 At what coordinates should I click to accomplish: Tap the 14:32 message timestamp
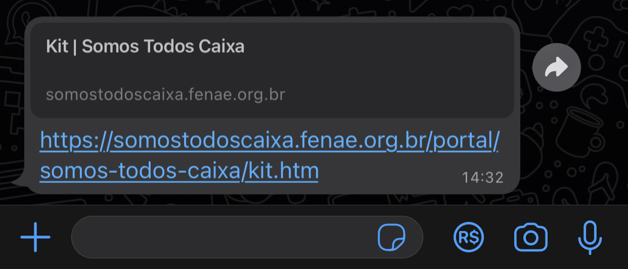(x=483, y=177)
